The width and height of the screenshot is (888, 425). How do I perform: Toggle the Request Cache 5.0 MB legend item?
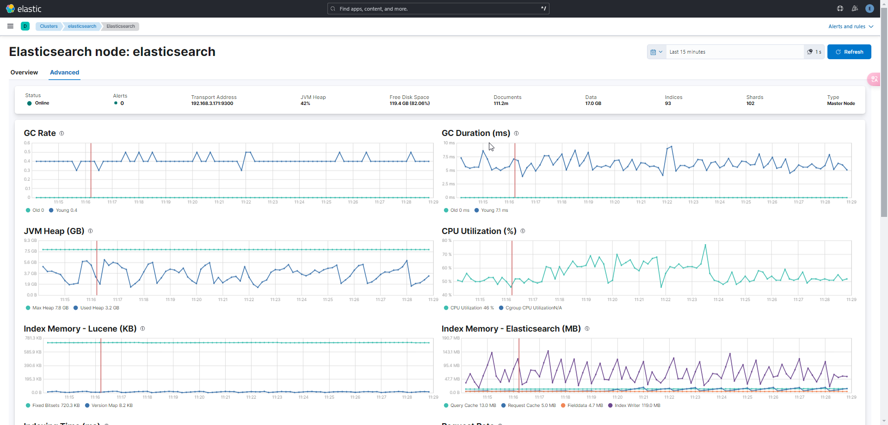pyautogui.click(x=529, y=406)
